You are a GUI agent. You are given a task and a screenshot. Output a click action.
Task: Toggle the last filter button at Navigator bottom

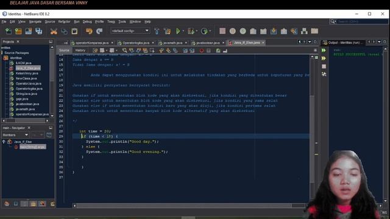pyautogui.click(x=52, y=204)
